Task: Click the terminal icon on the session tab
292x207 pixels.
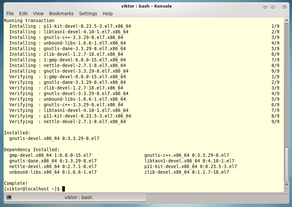Action: point(9,197)
